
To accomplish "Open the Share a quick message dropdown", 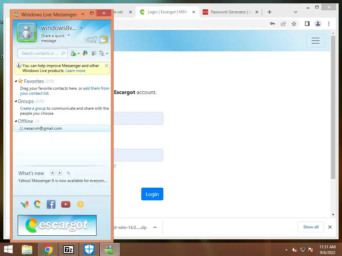I will 68,35.
